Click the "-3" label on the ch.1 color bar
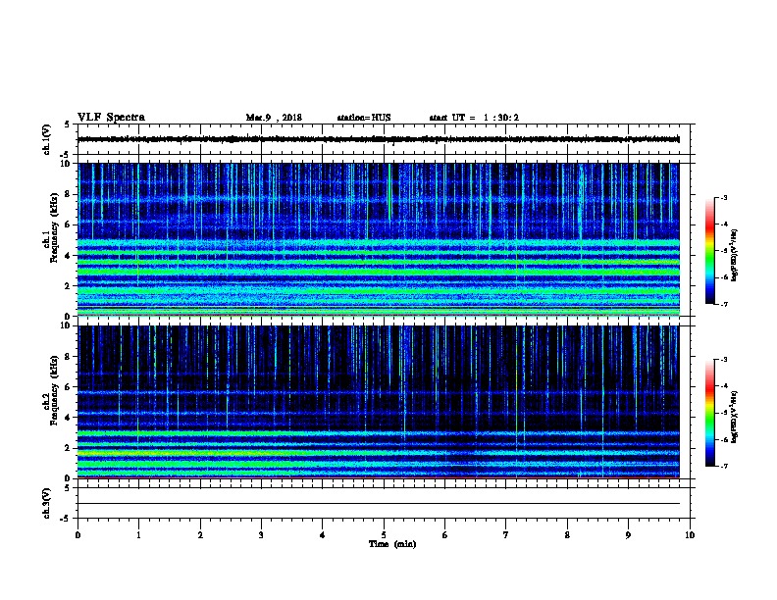777x600 pixels. coord(723,197)
